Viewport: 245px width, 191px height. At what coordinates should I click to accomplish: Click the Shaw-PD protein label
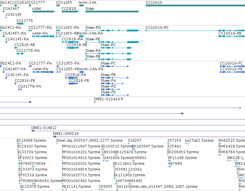(x=109, y=86)
